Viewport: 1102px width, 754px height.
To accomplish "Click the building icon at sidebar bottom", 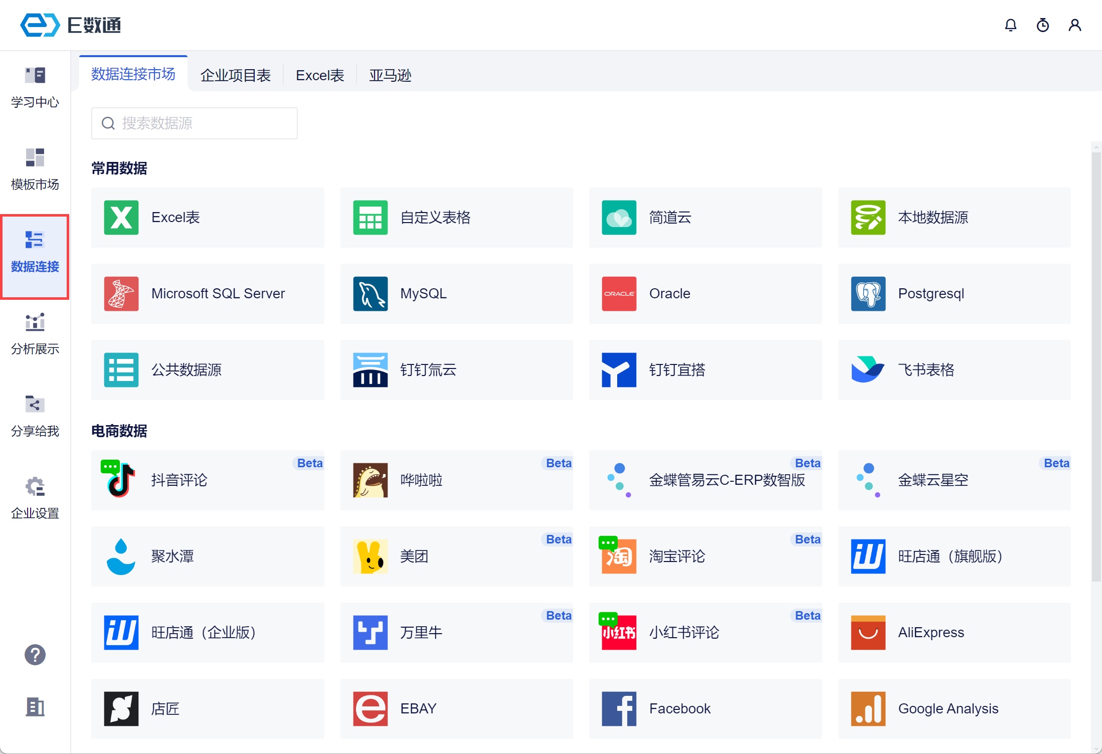I will pyautogui.click(x=35, y=707).
